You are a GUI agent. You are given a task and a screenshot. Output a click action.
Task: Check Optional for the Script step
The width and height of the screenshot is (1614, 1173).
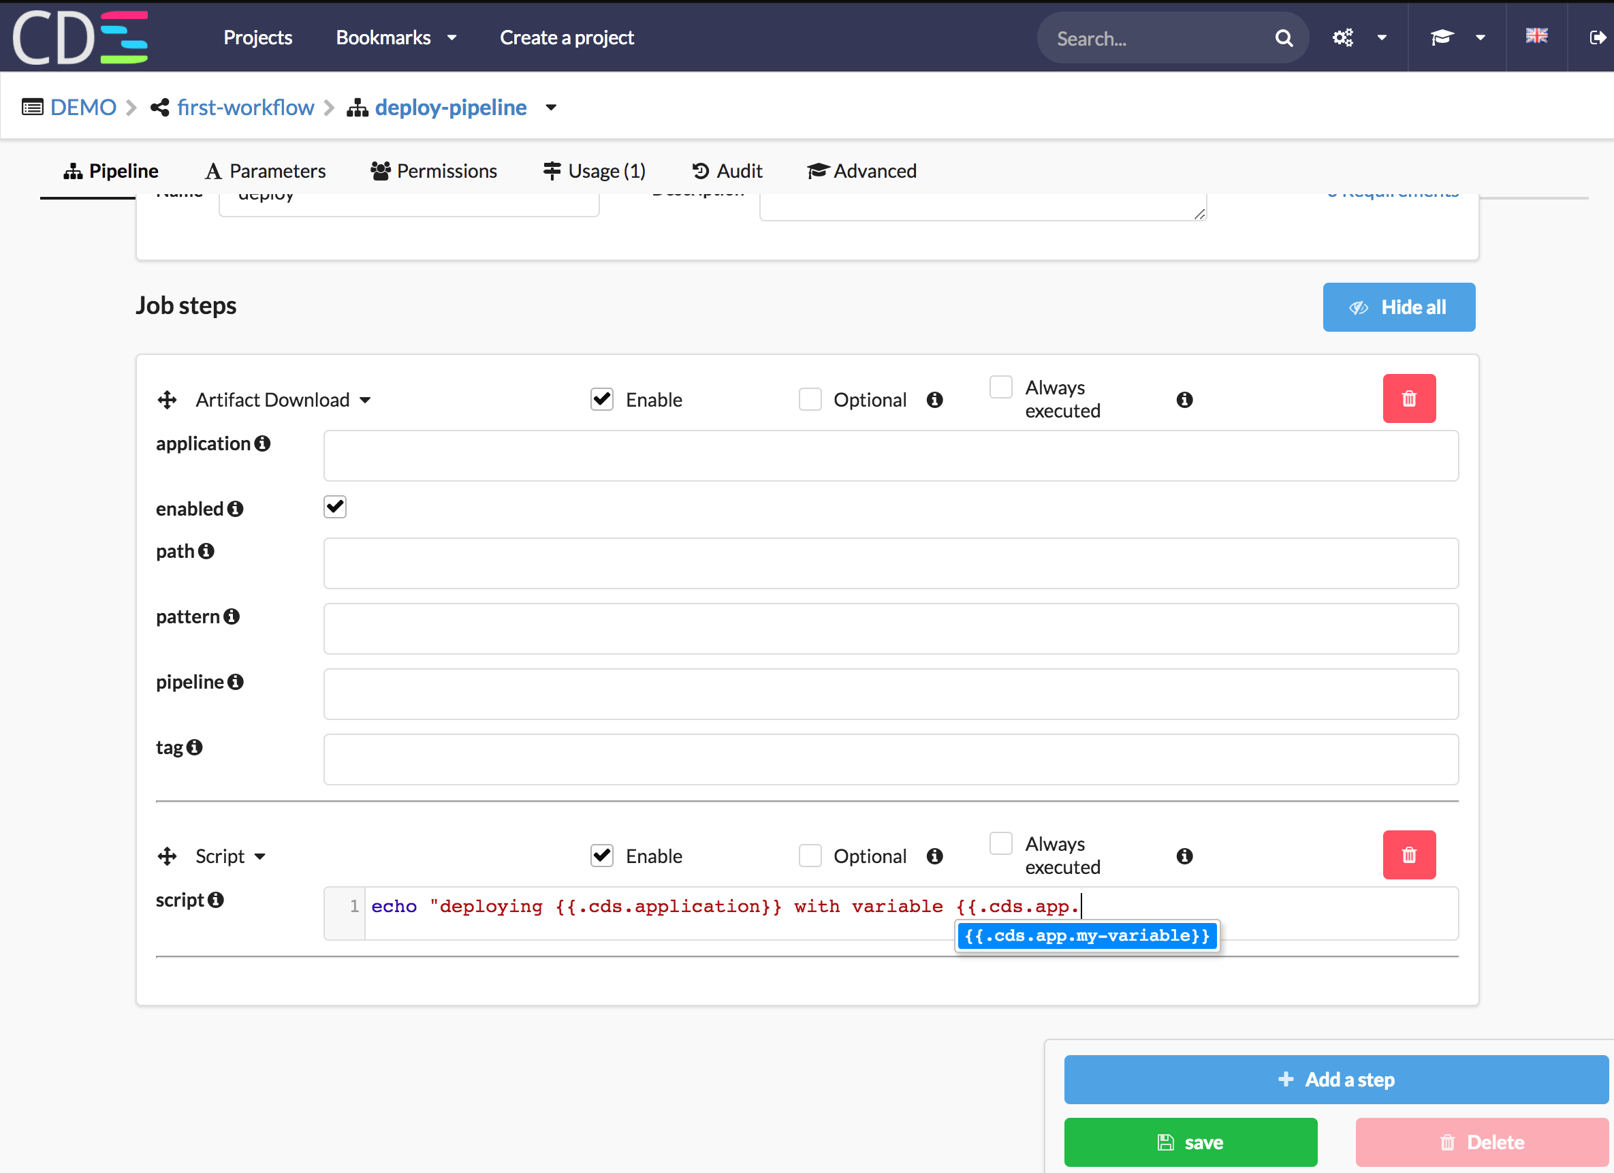(810, 856)
